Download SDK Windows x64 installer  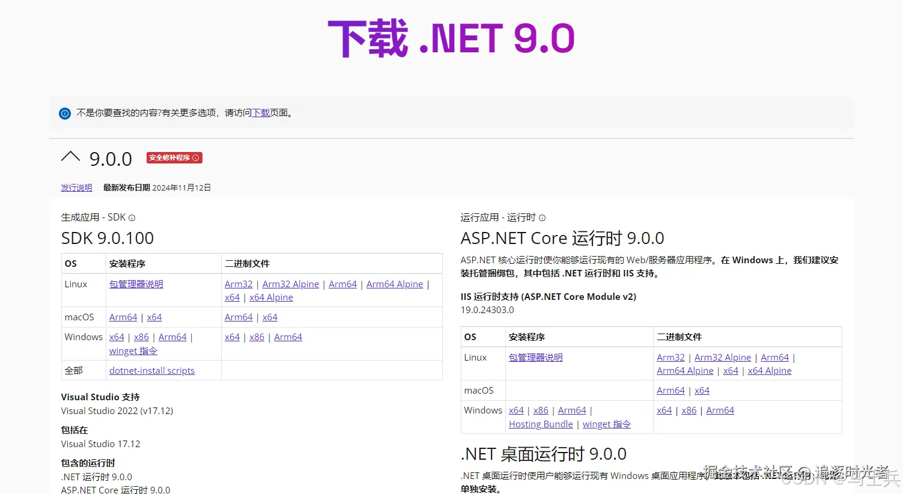[x=117, y=337]
